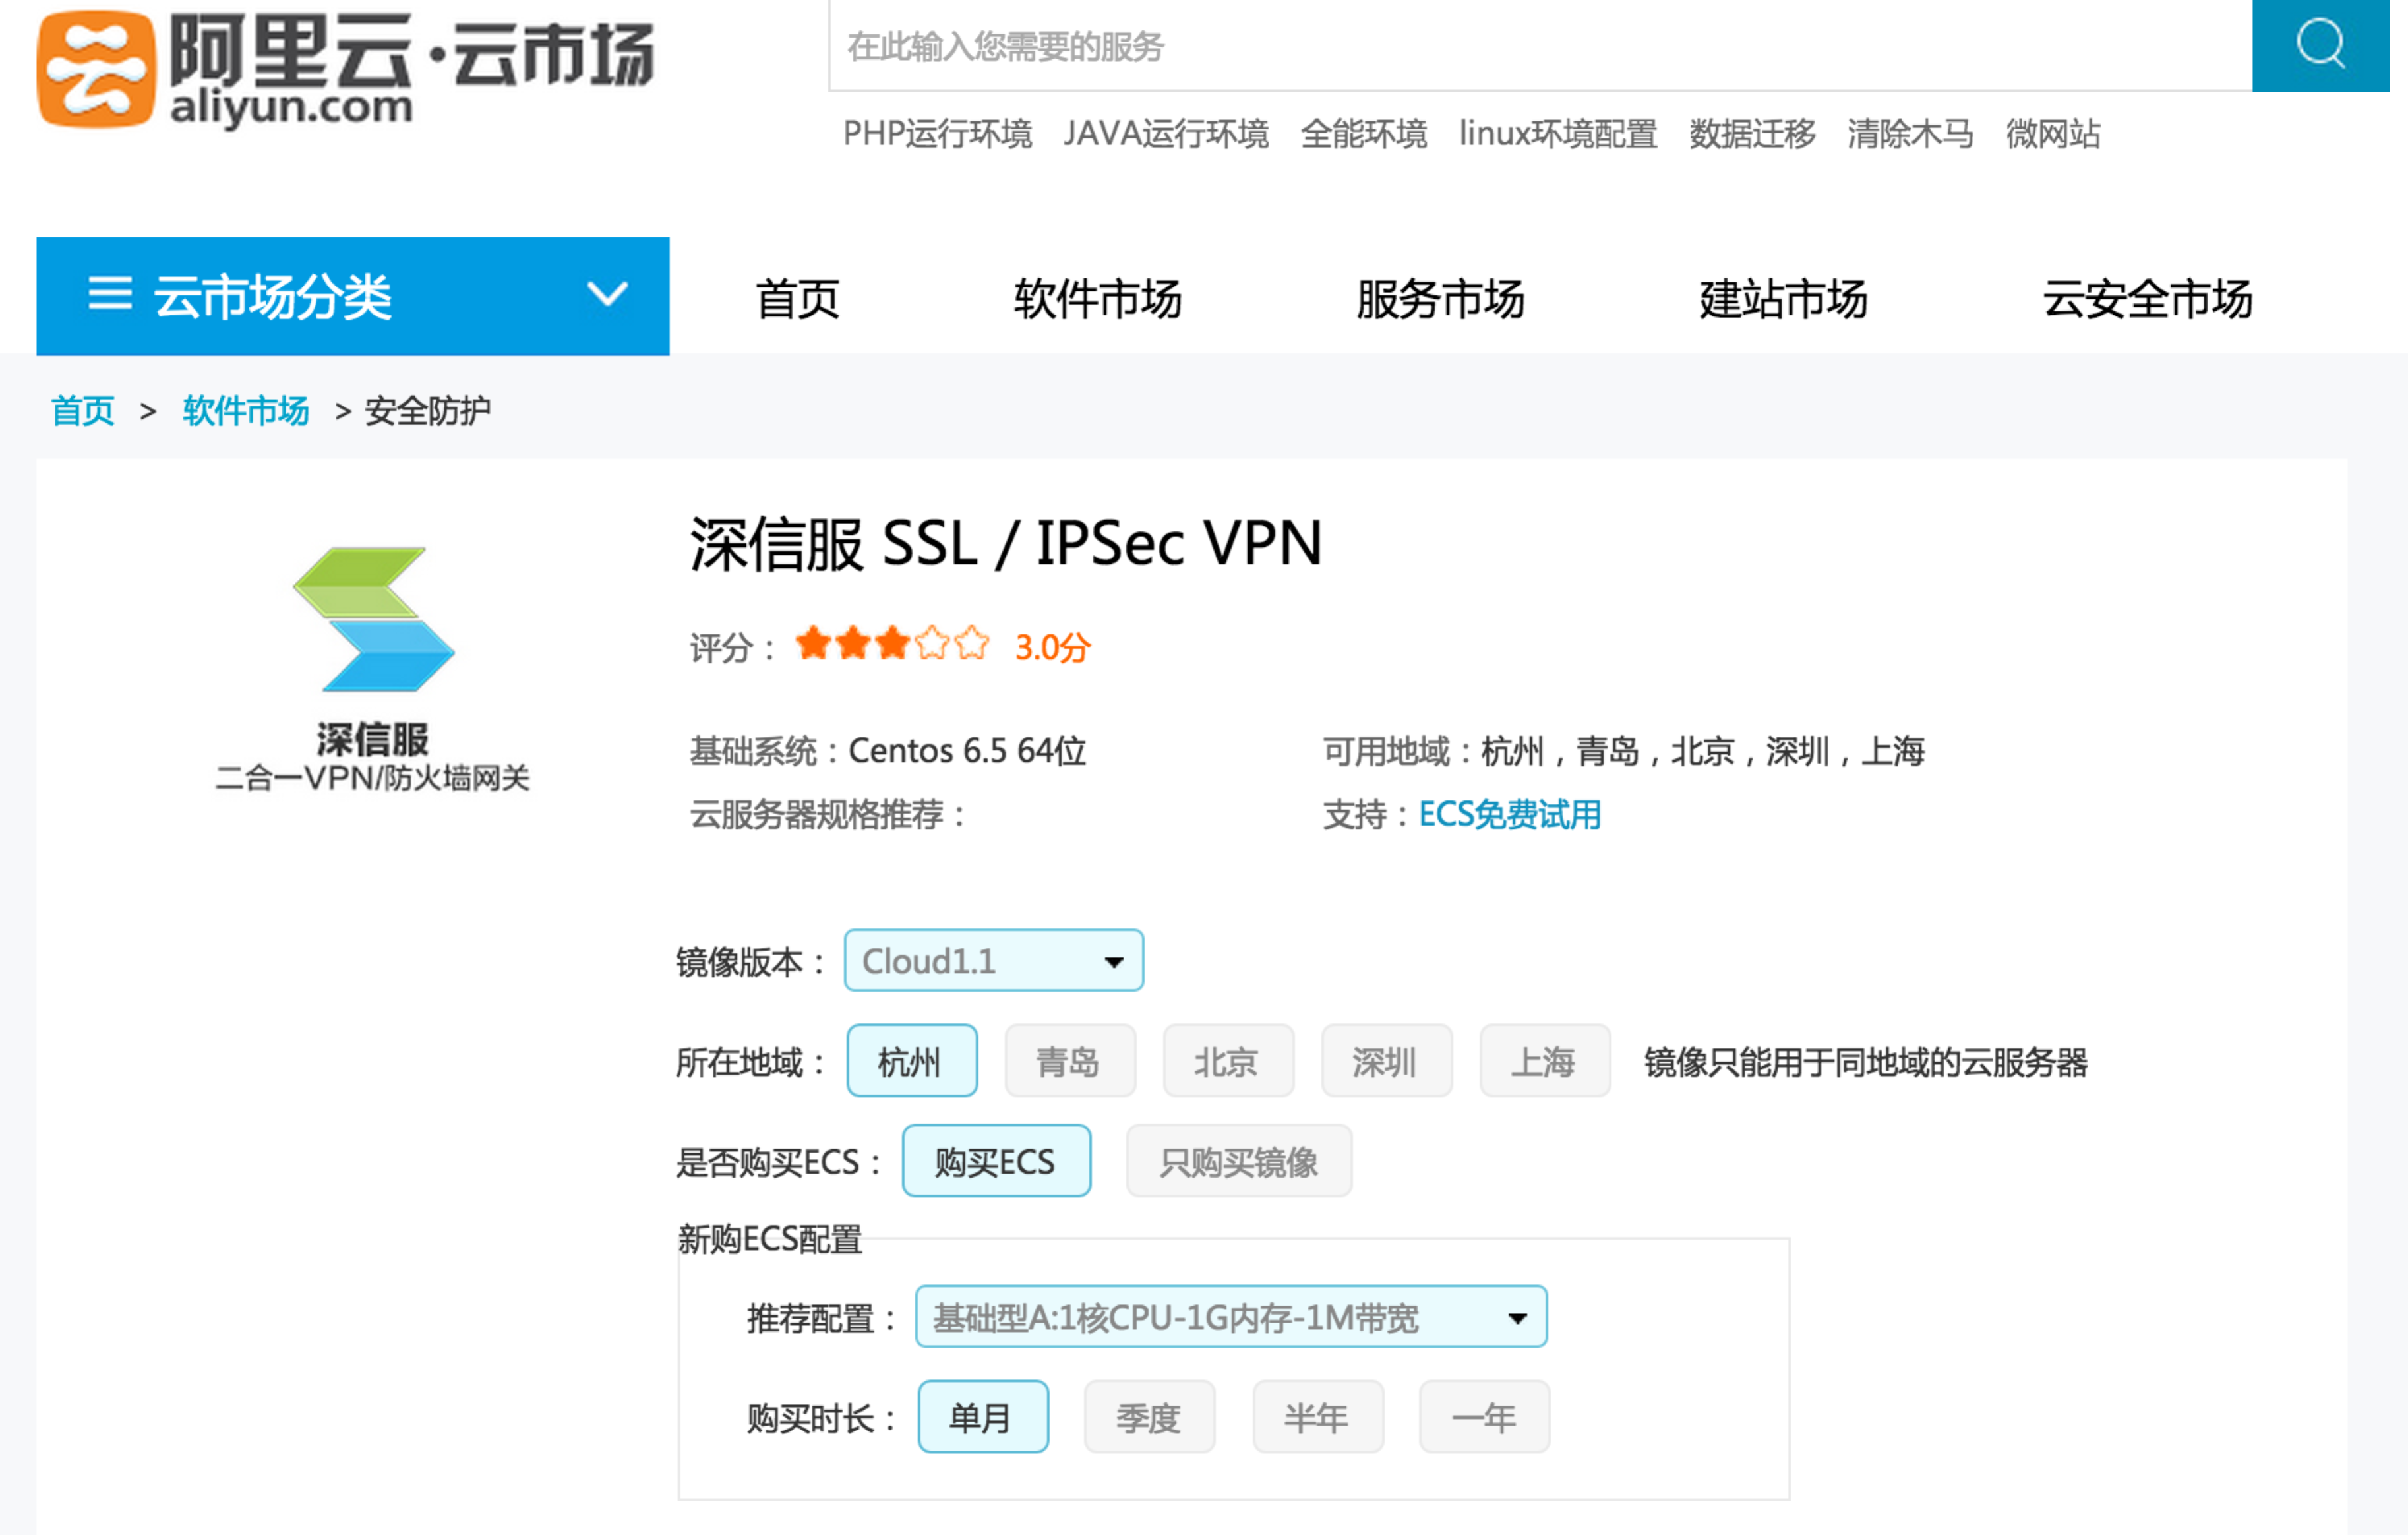This screenshot has height=1535, width=2408.
Task: Click 安全防护 breadcrumb text
Action: pyautogui.click(x=427, y=411)
